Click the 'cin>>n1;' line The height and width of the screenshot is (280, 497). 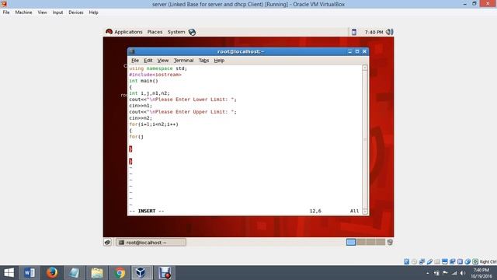click(141, 106)
